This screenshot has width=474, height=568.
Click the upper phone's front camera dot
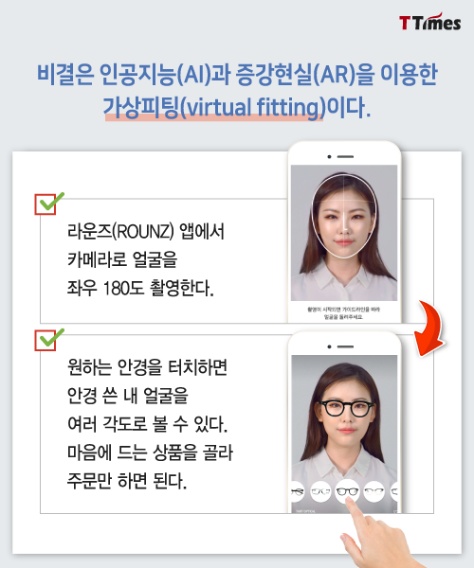329,157
